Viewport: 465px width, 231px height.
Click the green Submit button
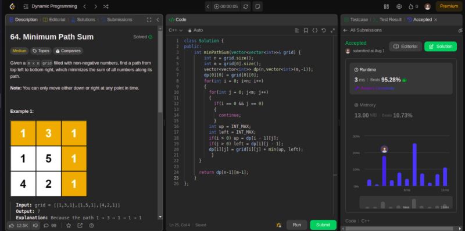[x=323, y=225]
